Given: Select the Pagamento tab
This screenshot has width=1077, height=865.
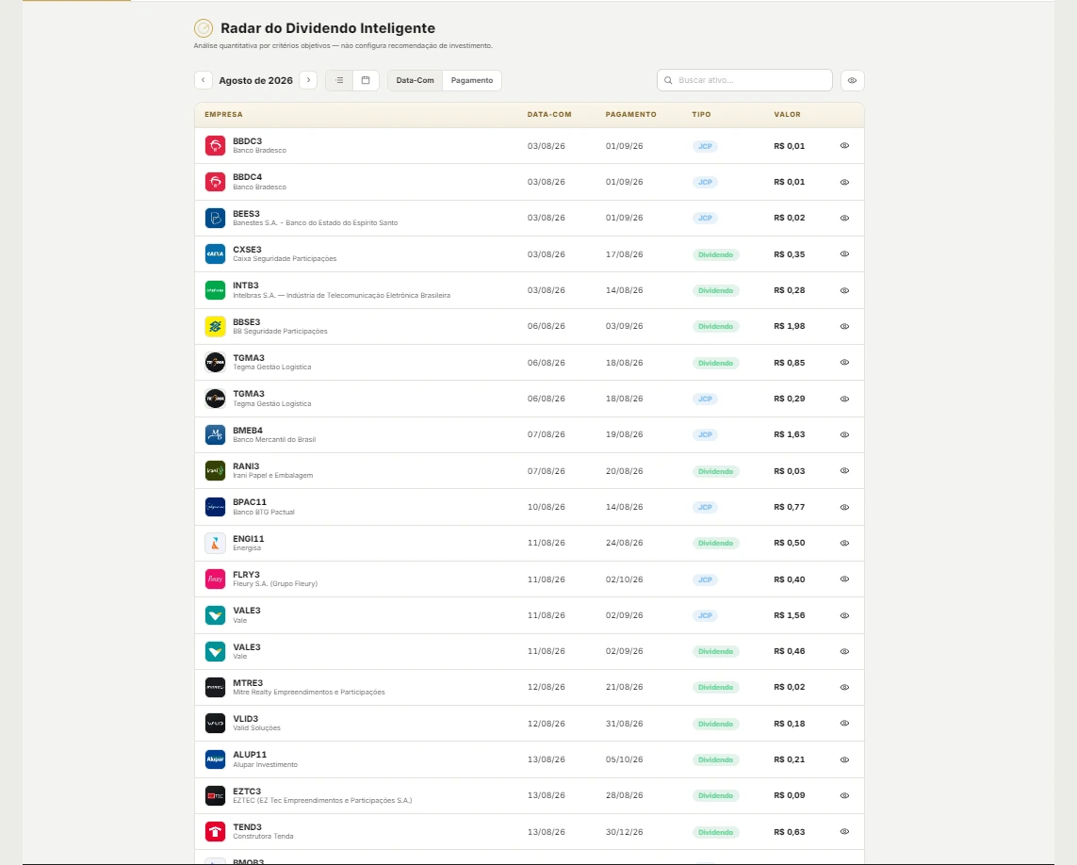Looking at the screenshot, I should click(472, 80).
